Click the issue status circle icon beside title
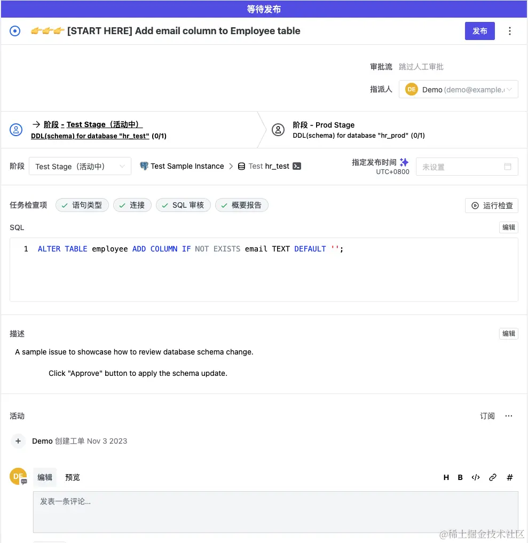The height and width of the screenshot is (543, 528). pyautogui.click(x=15, y=31)
